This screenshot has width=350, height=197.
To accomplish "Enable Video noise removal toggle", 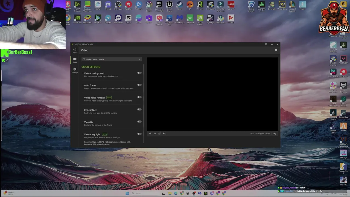I will click(139, 97).
